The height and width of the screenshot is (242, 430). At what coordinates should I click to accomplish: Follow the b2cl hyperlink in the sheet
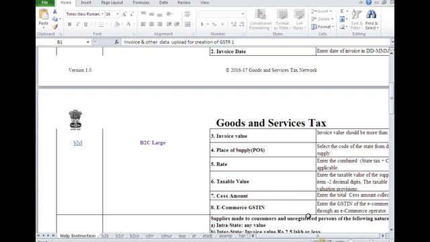click(78, 143)
